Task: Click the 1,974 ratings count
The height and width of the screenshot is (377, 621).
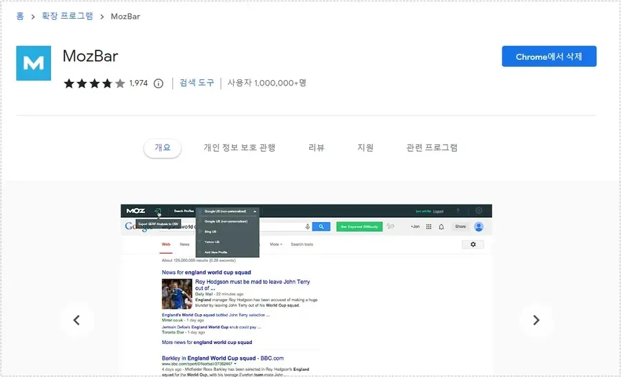Action: click(x=139, y=83)
